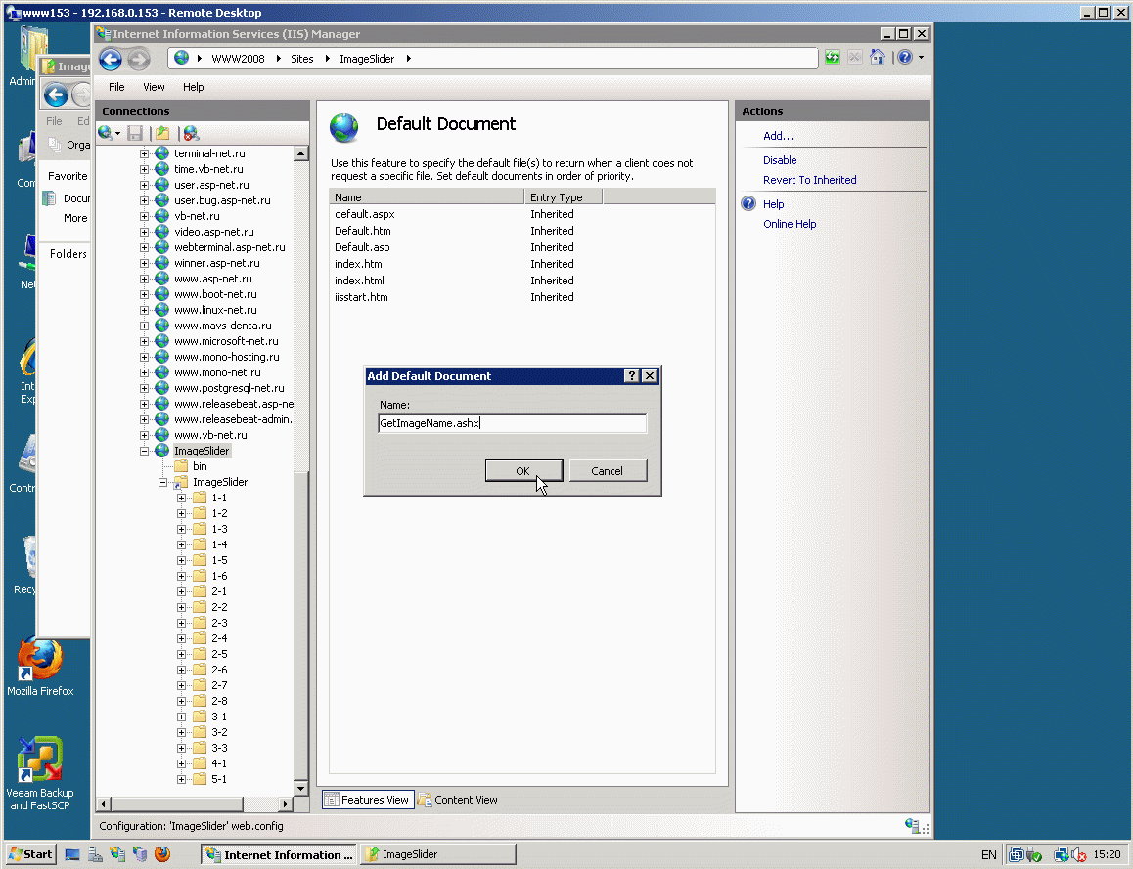
Task: Click scroll down arrow in Connections tree
Action: [301, 788]
